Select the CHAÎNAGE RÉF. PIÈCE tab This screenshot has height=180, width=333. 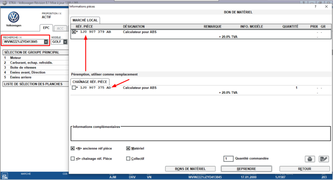pyautogui.click(x=90, y=82)
